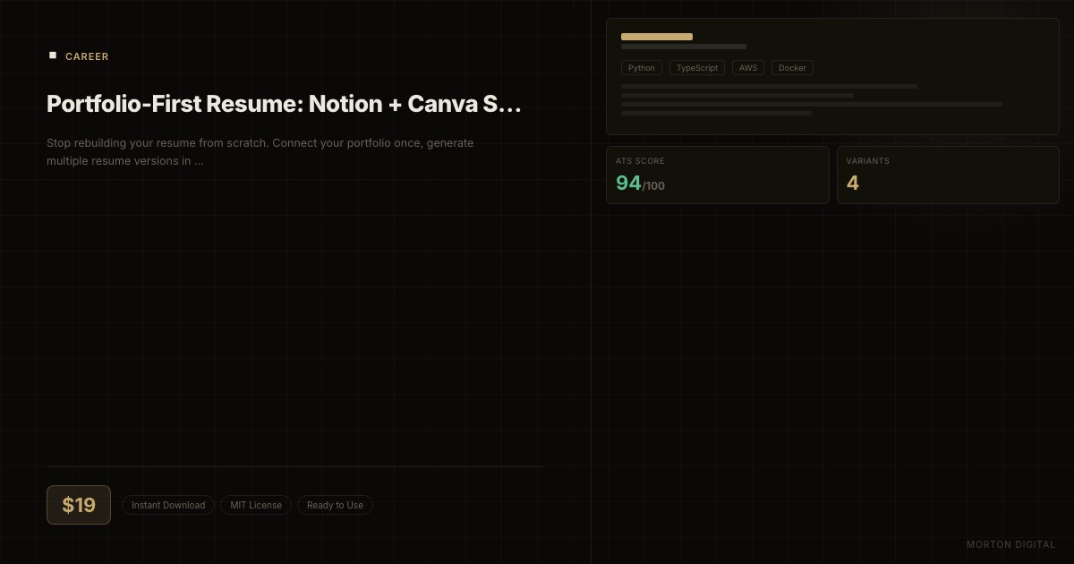The image size is (1074, 564).
Task: Click the $19 price badge
Action: (x=79, y=505)
